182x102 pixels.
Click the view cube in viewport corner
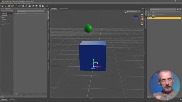coord(136,18)
